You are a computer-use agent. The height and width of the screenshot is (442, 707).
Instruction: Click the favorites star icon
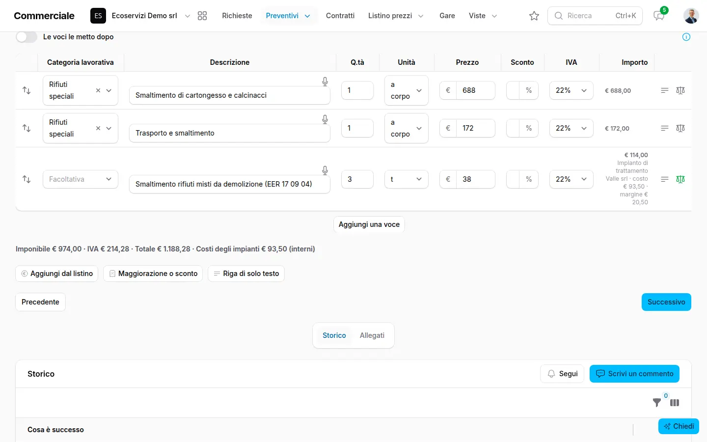point(534,16)
